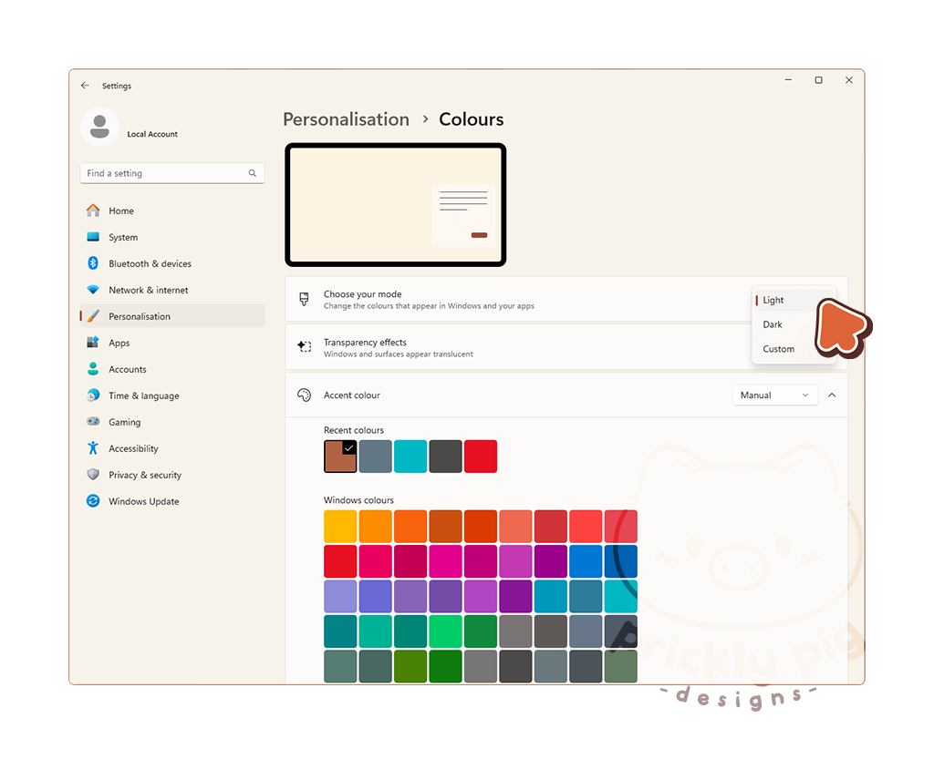
Task: Click the Apps icon in sidebar
Action: 93,342
